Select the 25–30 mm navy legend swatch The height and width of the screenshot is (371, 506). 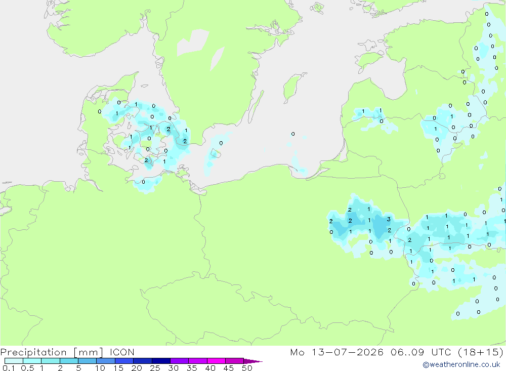tap(161, 361)
